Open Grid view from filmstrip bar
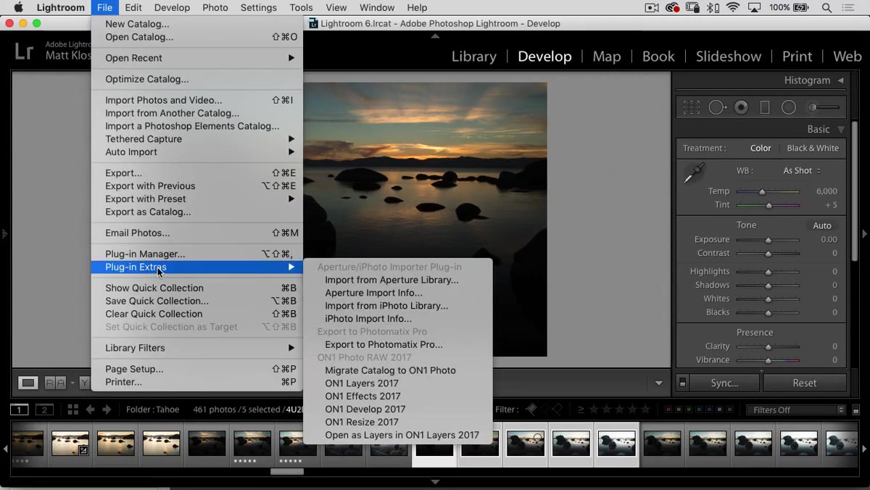 click(72, 410)
